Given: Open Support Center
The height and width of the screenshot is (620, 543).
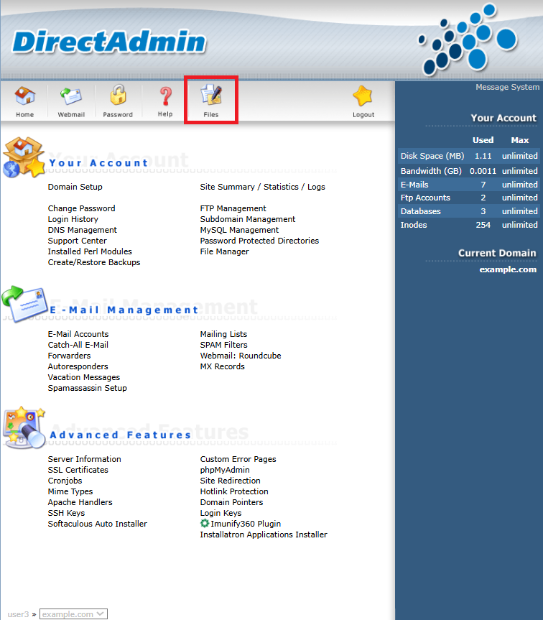Looking at the screenshot, I should click(77, 241).
